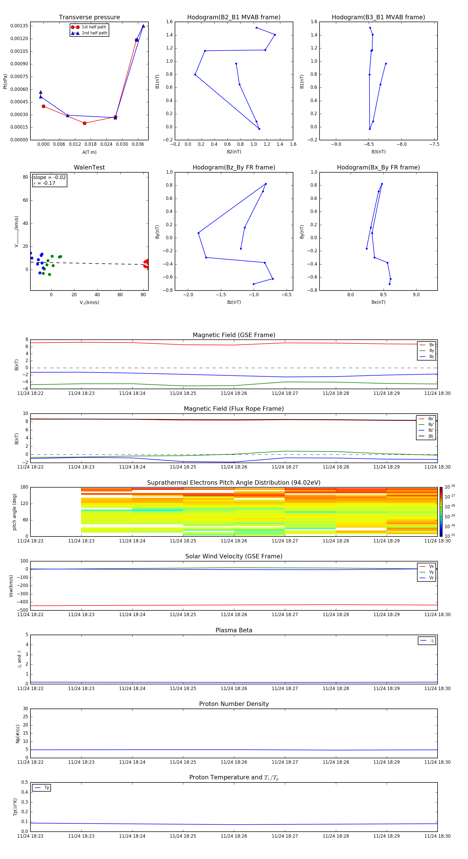Click the pitch angle colorbar scale

[x=441, y=511]
